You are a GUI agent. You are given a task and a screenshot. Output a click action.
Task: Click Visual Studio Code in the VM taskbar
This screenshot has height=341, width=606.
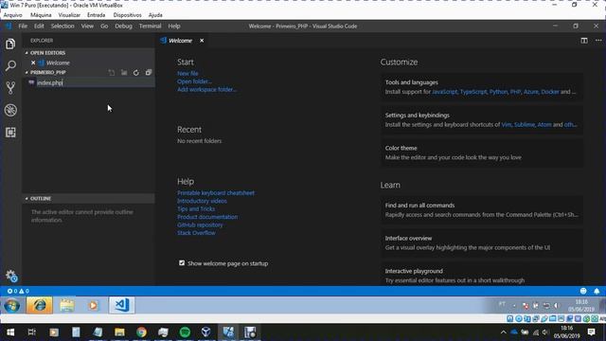click(122, 305)
